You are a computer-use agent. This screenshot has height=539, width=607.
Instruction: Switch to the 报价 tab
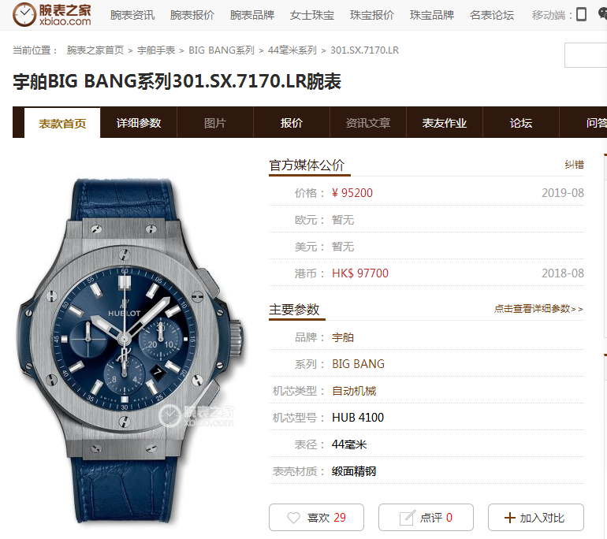click(x=291, y=123)
